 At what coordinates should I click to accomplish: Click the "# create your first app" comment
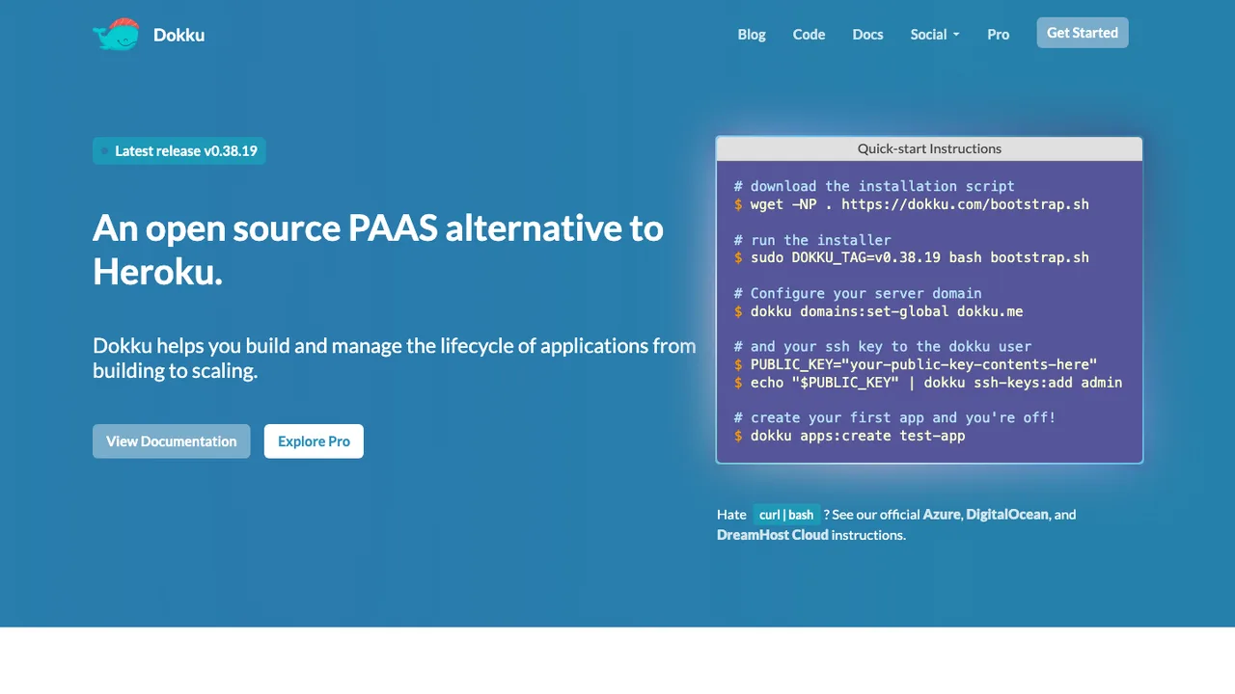pyautogui.click(x=895, y=417)
